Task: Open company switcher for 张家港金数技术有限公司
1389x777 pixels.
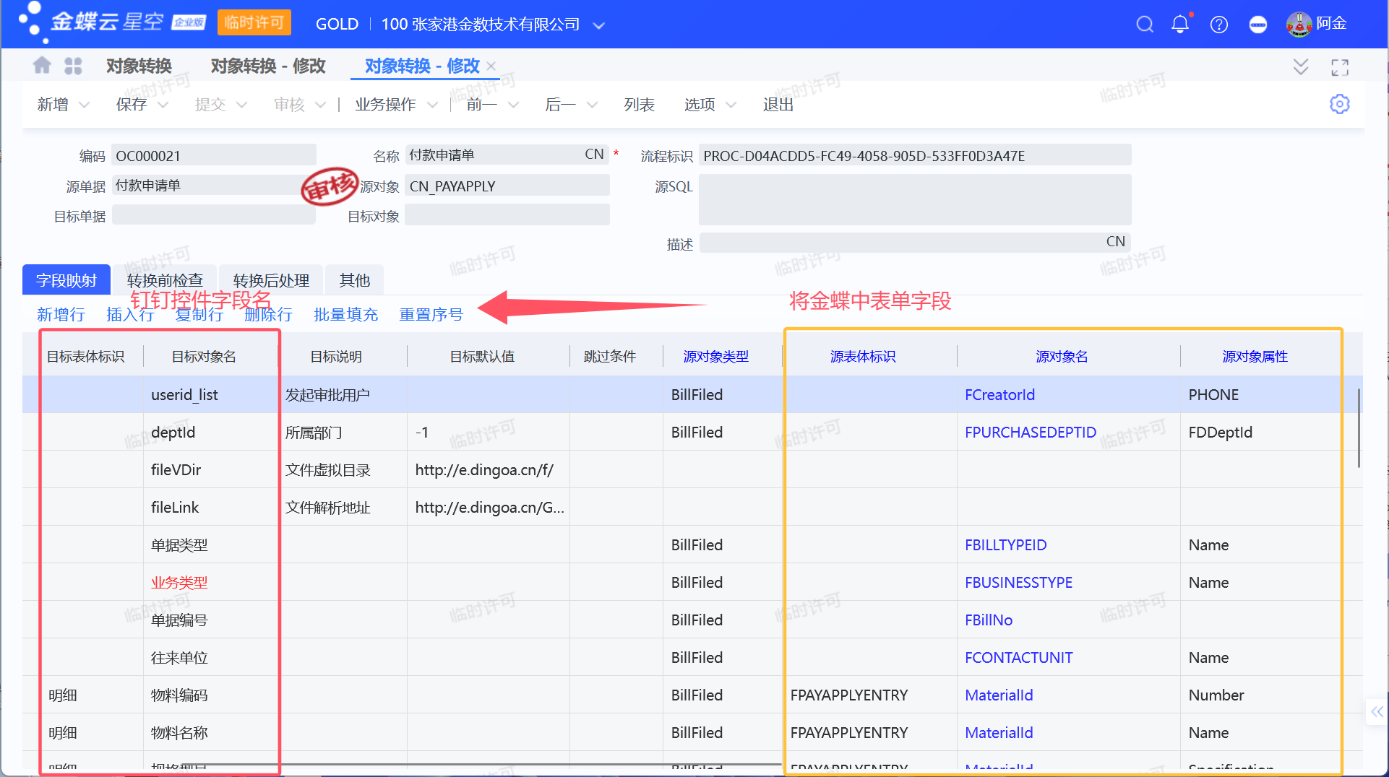Action: pyautogui.click(x=599, y=25)
